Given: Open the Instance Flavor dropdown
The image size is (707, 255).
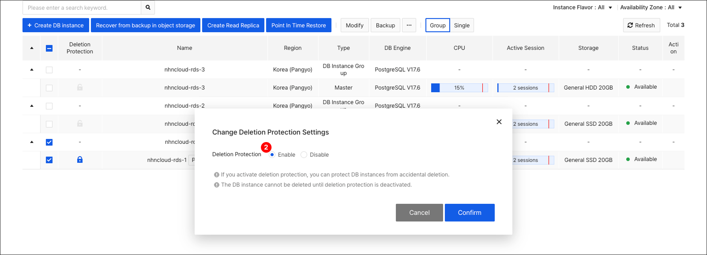Looking at the screenshot, I should point(583,7).
